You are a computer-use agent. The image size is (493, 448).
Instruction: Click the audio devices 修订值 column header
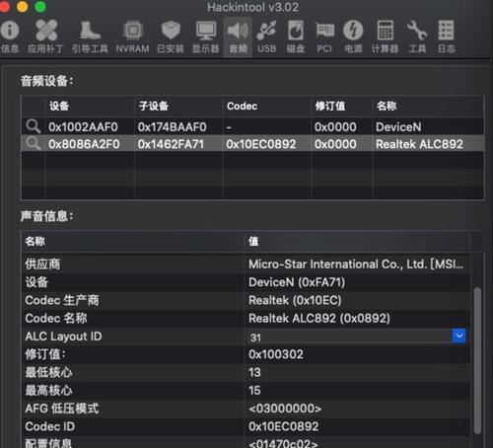coord(341,106)
